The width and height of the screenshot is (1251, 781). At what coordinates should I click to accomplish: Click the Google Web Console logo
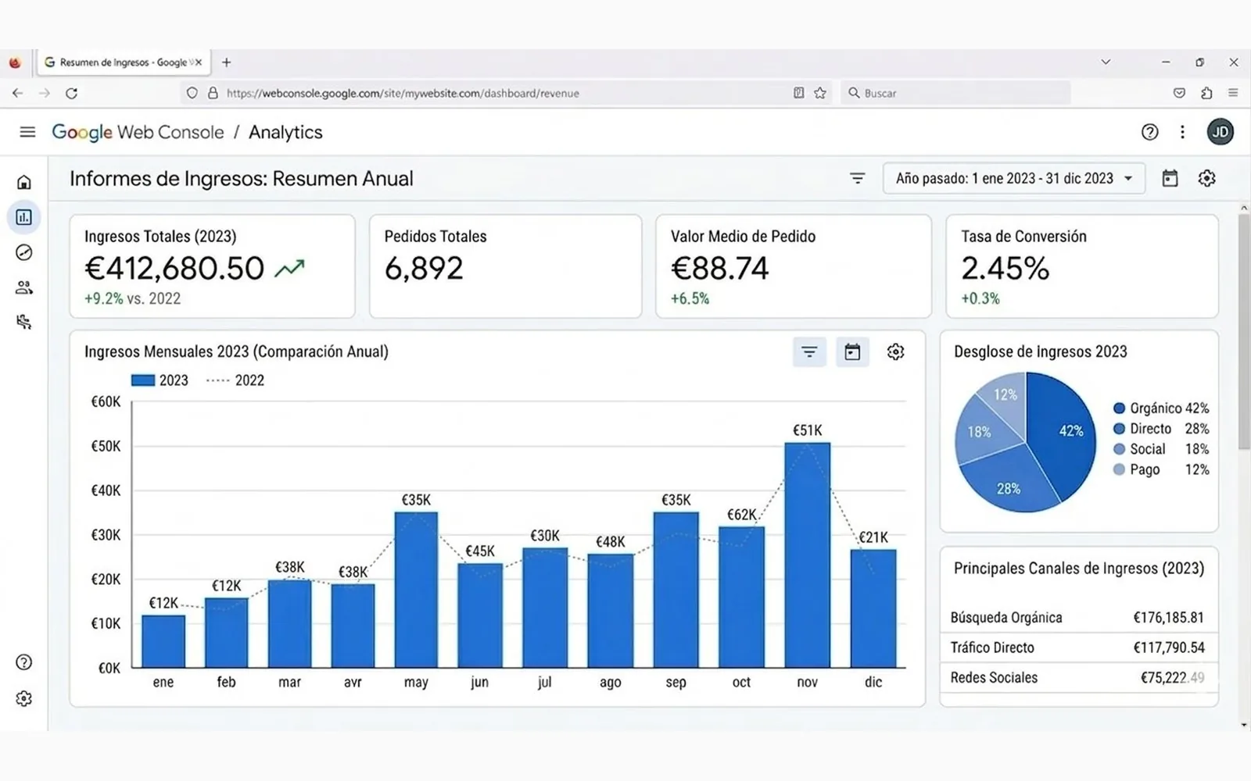point(138,132)
